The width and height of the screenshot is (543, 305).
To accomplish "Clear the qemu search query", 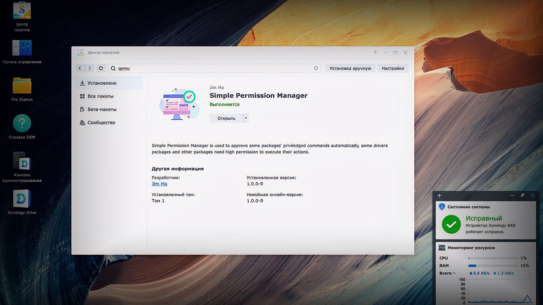I will point(316,68).
